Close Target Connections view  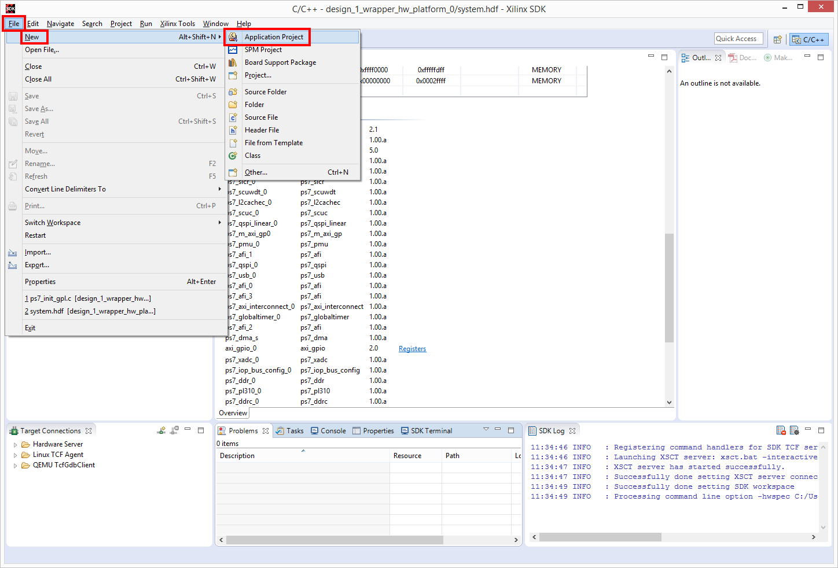click(x=89, y=431)
